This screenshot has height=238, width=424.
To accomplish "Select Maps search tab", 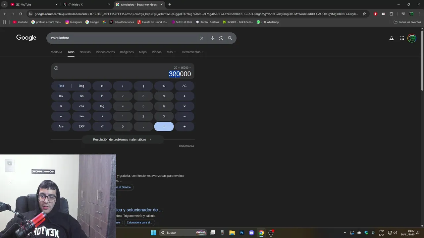I will tap(143, 52).
